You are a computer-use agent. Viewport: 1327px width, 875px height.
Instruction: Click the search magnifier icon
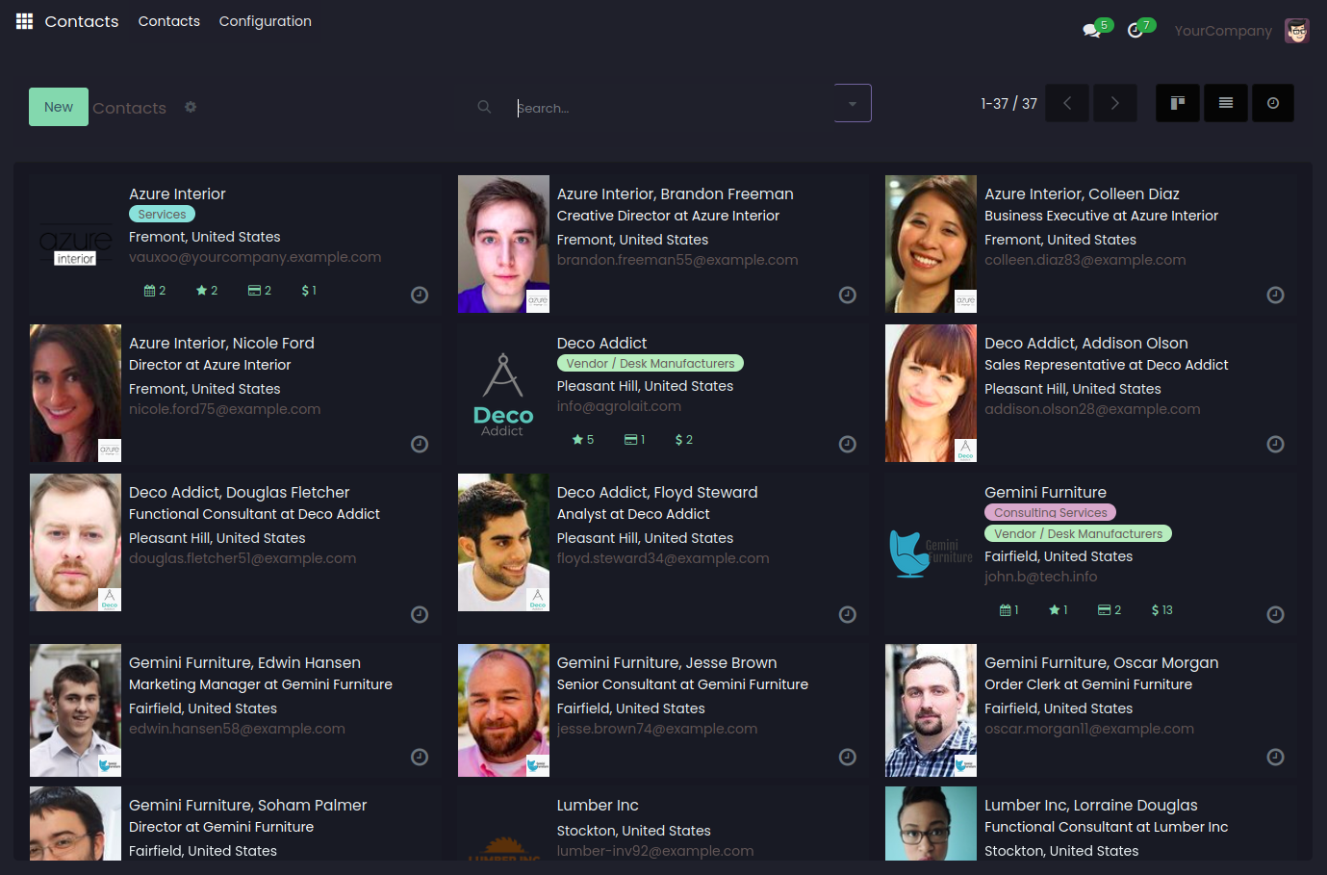[484, 107]
